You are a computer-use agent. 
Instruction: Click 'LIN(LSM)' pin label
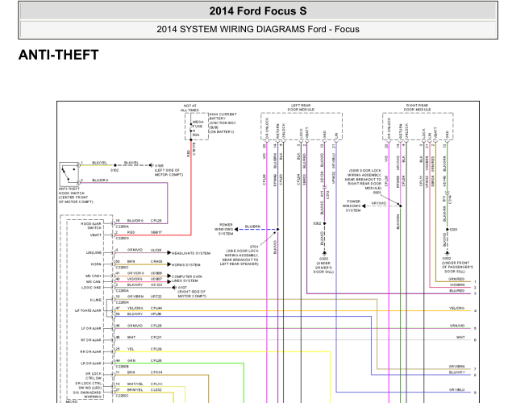click(94, 253)
